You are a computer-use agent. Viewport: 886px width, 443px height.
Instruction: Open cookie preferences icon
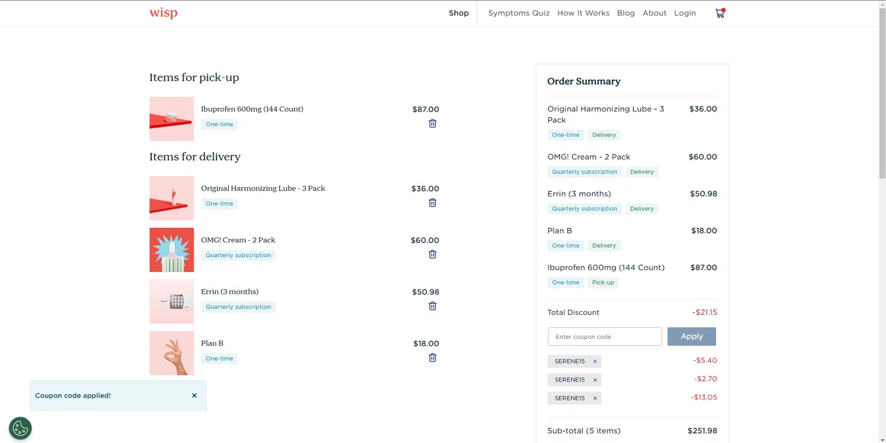coord(20,428)
